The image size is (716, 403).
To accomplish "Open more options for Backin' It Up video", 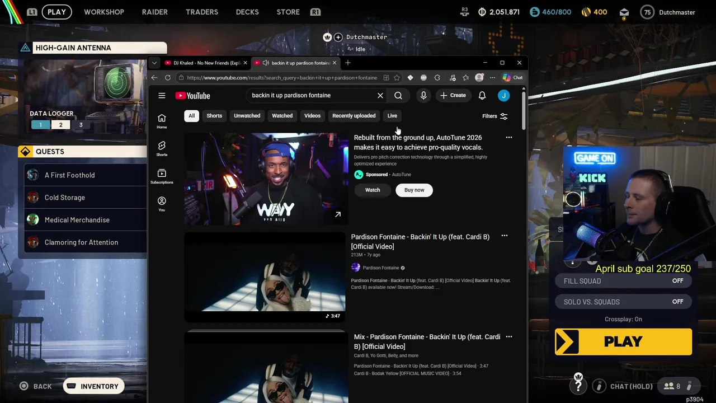I will point(504,236).
